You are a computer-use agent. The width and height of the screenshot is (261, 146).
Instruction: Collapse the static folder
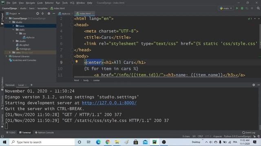point(13,30)
